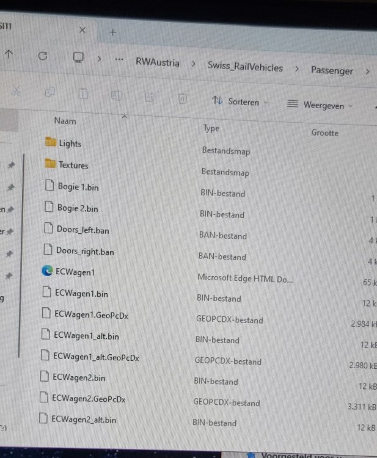The height and width of the screenshot is (458, 377).
Task: Select the Doors_left.ban file
Action: tap(82, 230)
